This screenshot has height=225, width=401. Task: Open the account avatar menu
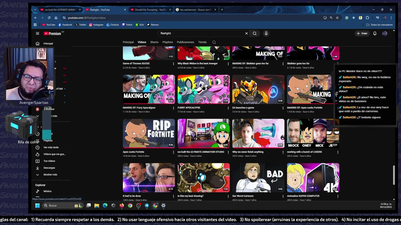385,33
